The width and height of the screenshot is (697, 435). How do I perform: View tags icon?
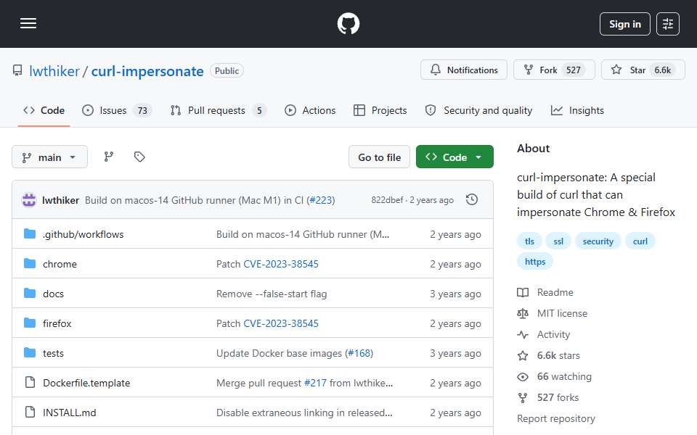click(x=139, y=157)
